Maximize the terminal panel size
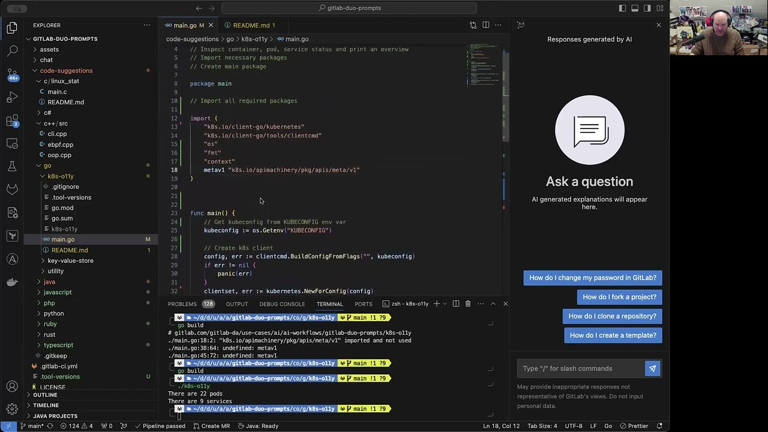Viewport: 768px width, 432px height. coord(493,304)
